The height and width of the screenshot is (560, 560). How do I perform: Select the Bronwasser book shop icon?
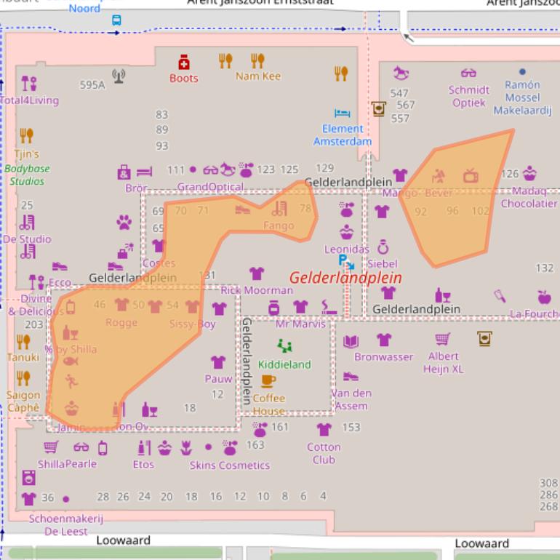pos(351,340)
